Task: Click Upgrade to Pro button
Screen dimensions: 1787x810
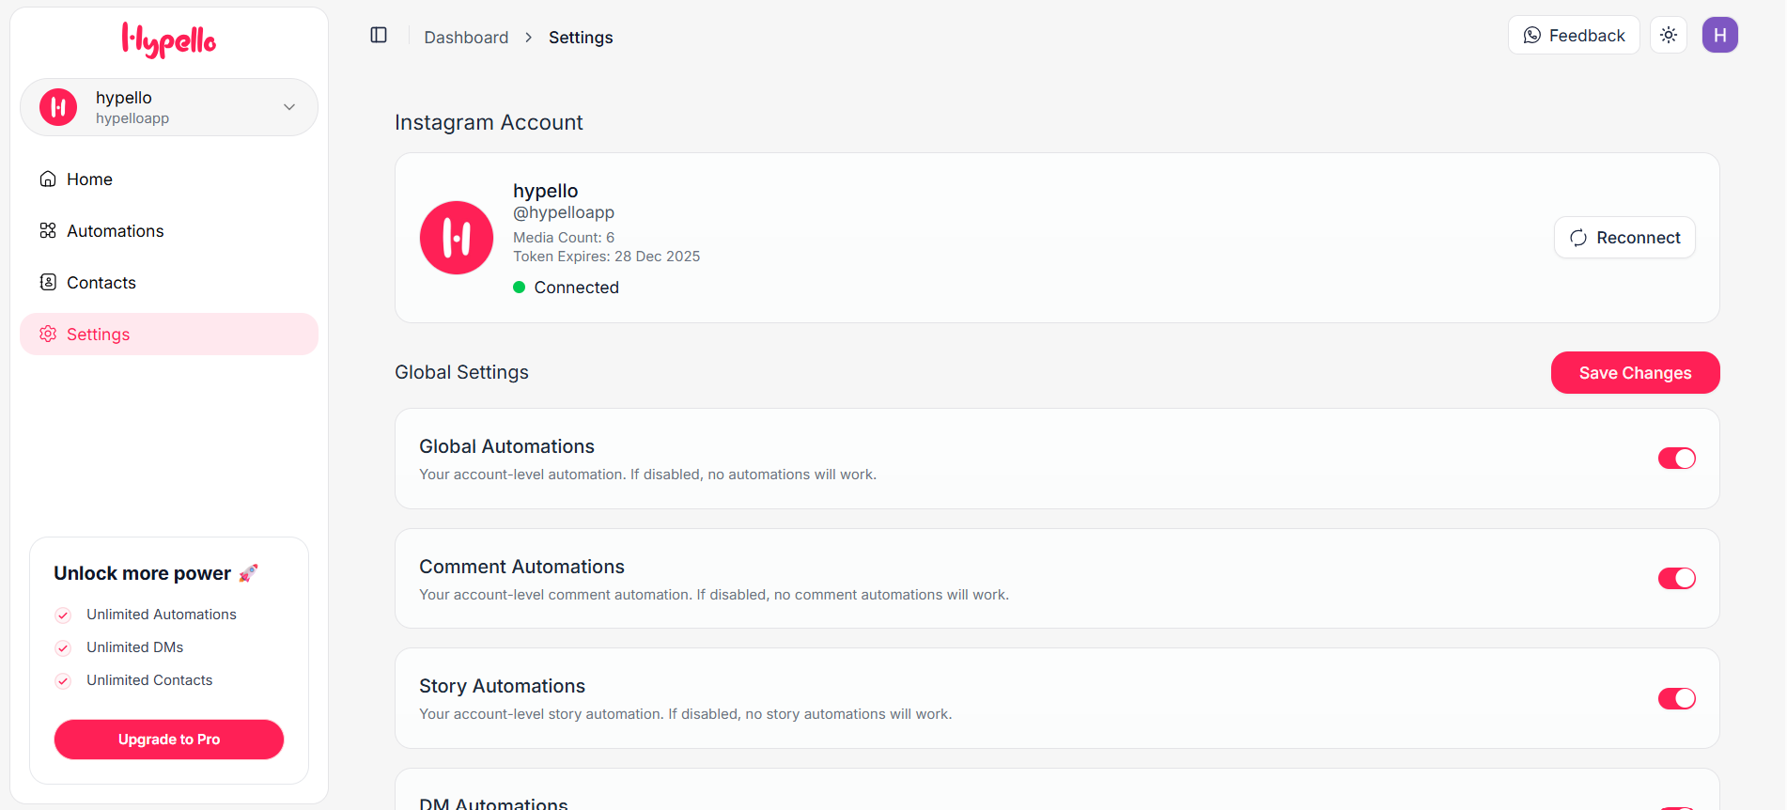Action: coord(169,740)
